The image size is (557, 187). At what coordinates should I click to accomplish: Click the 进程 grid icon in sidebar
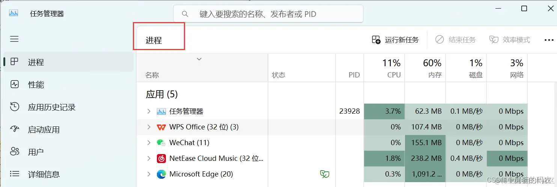[15, 62]
